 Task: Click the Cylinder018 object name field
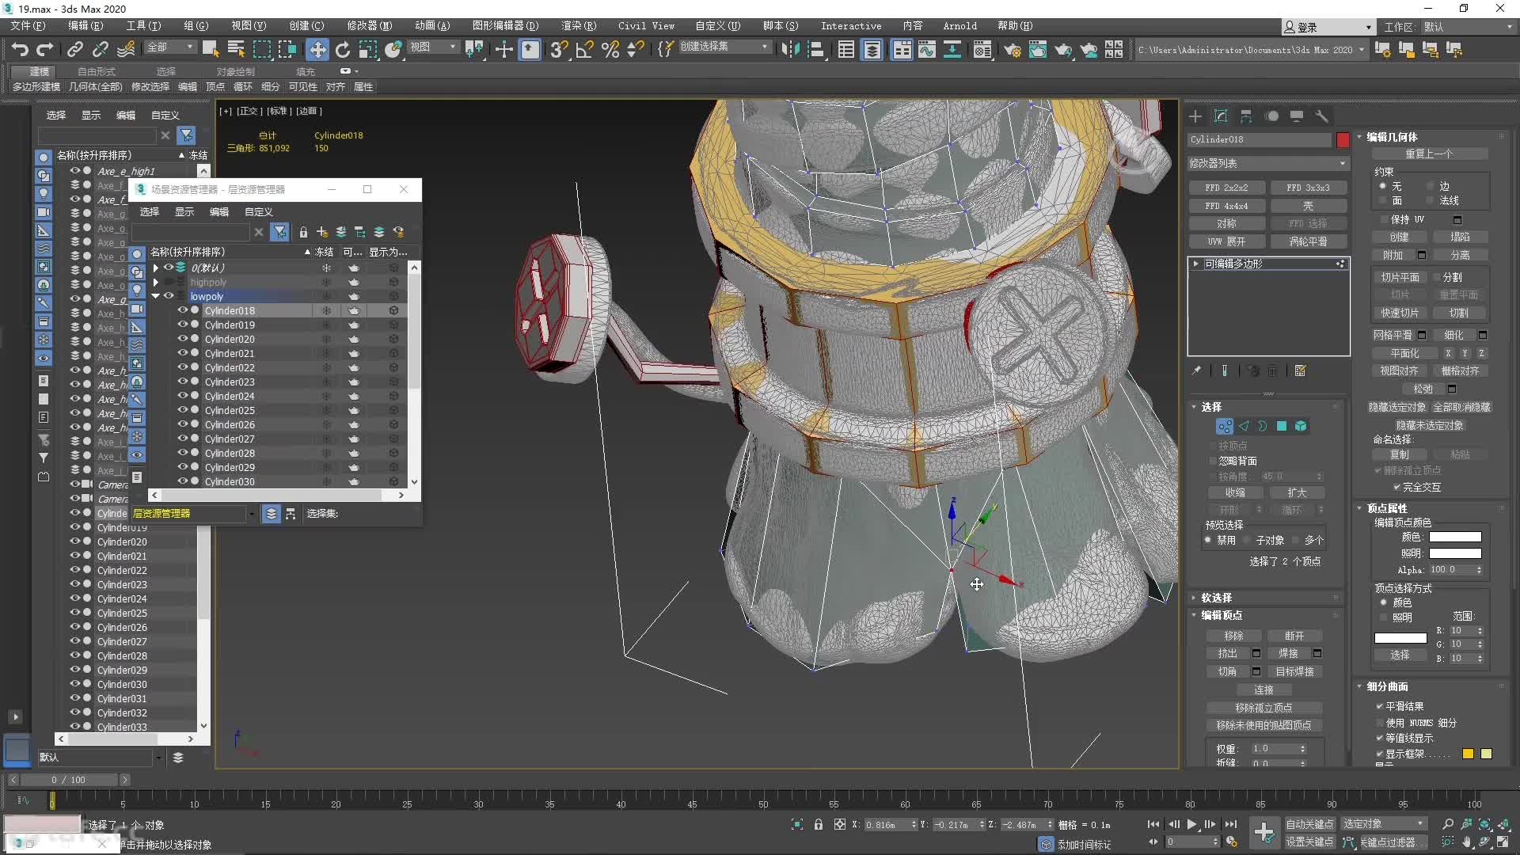pyautogui.click(x=1260, y=139)
